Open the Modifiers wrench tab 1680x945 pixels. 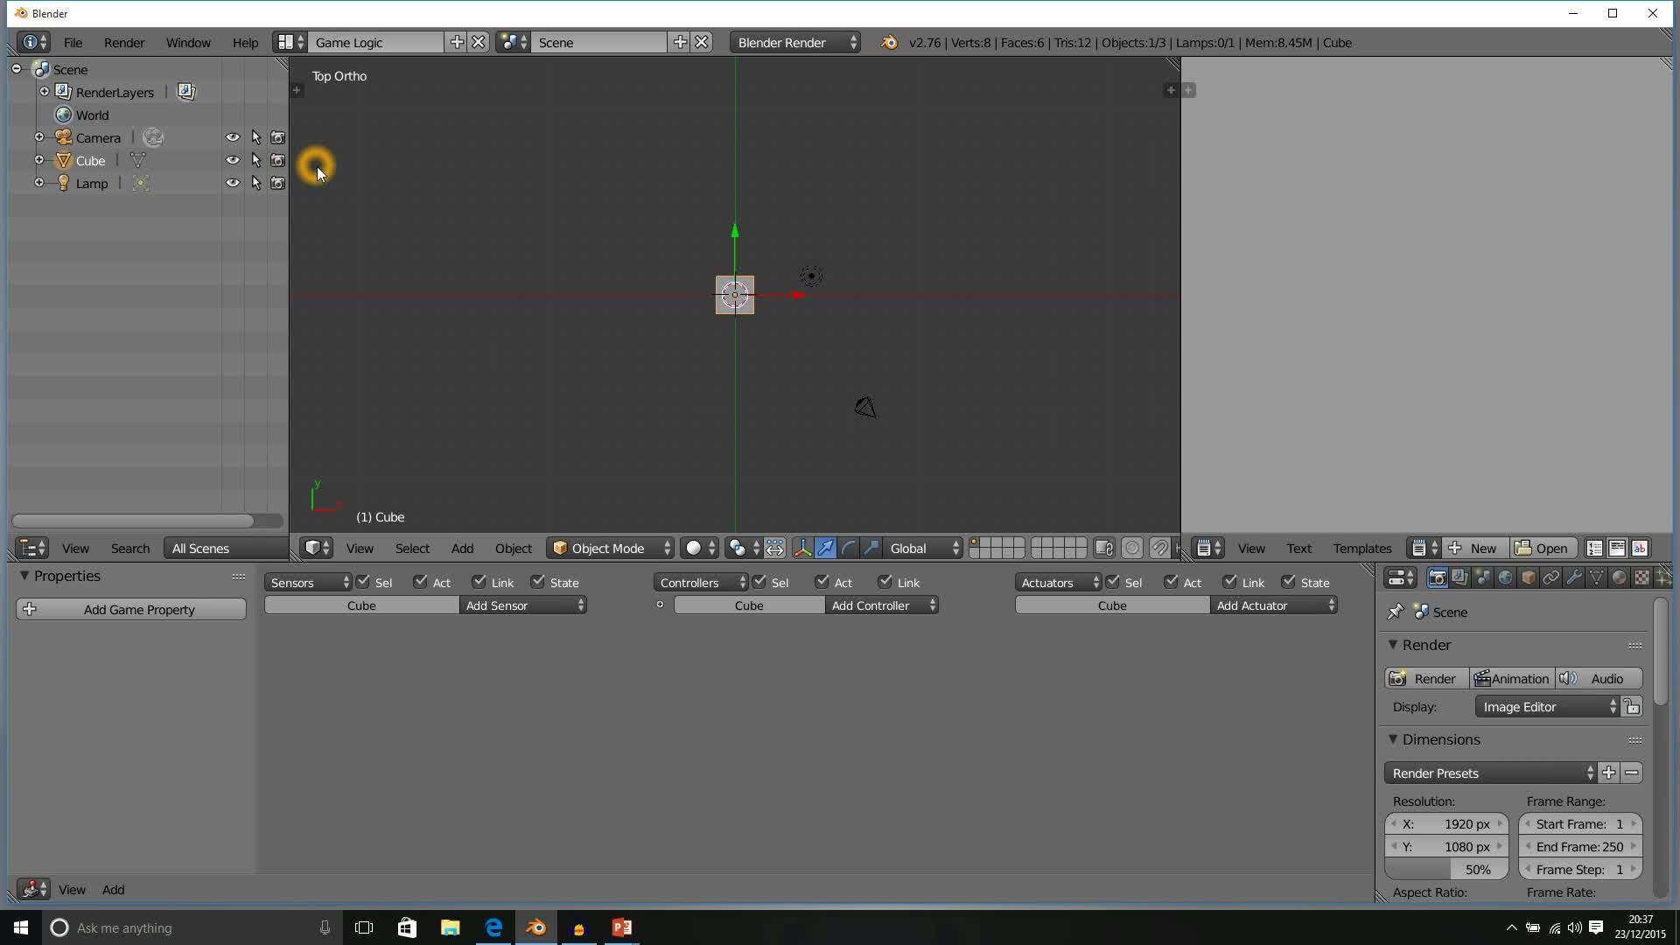(x=1573, y=577)
